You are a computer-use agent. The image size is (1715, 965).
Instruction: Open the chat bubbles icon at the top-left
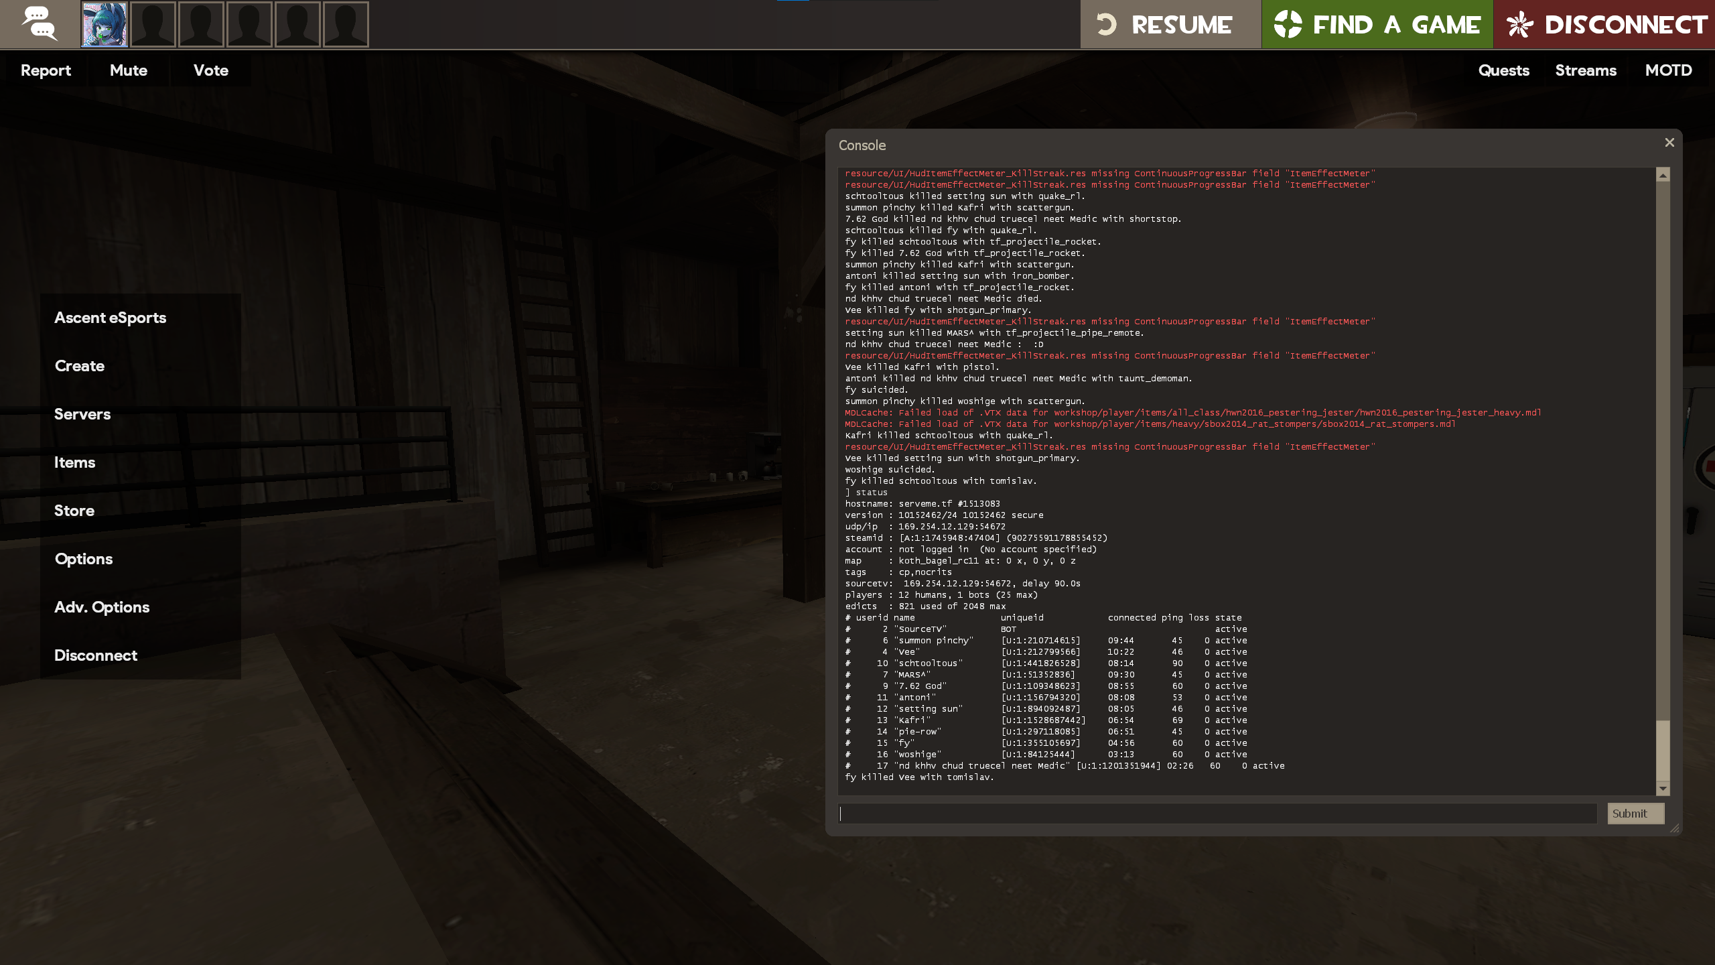(x=39, y=24)
